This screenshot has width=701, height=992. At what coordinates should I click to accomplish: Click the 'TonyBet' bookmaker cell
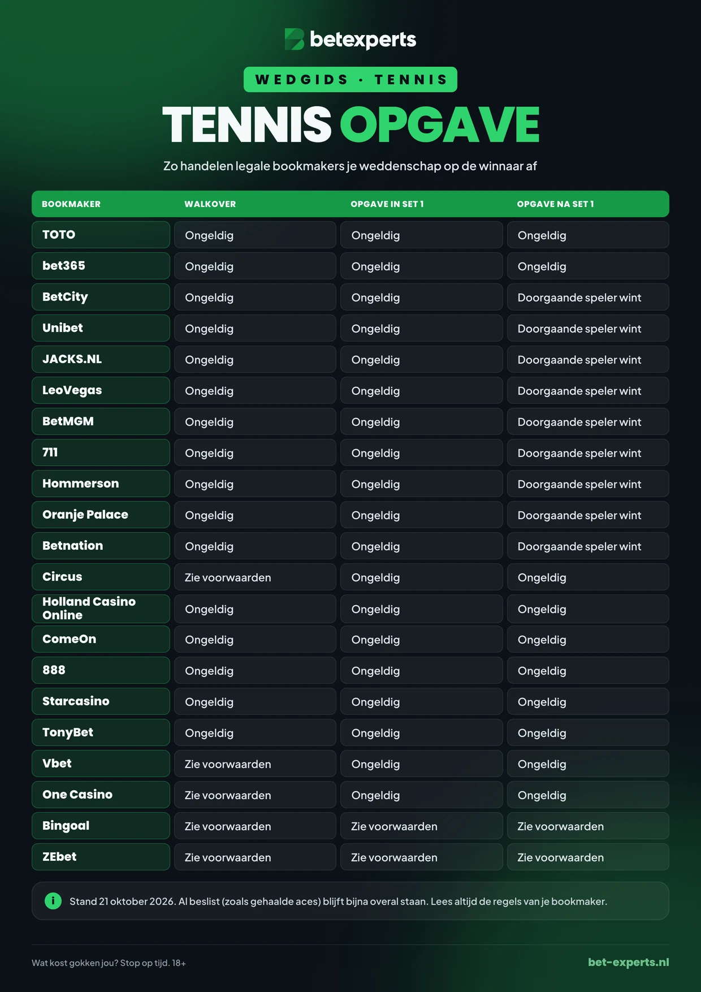coord(101,732)
